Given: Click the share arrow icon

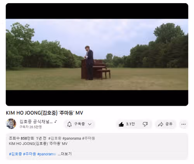Looking at the screenshot, I should coord(161,124).
